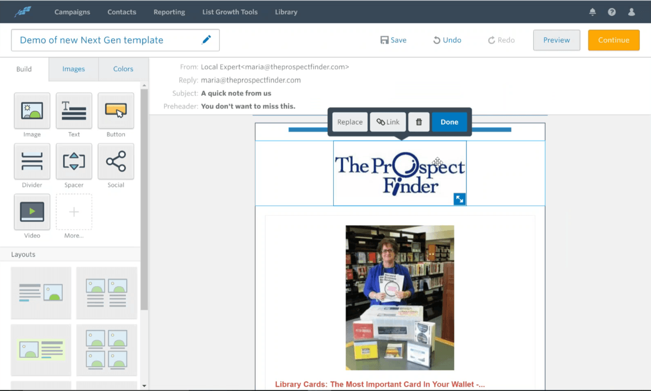The width and height of the screenshot is (651, 391).
Task: Select the Spacer block icon
Action: pos(74,161)
